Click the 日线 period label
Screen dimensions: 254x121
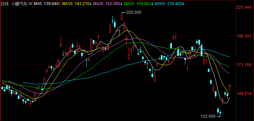(x=5, y=4)
